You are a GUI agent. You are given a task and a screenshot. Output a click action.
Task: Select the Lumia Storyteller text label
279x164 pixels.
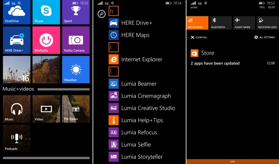(x=142, y=157)
